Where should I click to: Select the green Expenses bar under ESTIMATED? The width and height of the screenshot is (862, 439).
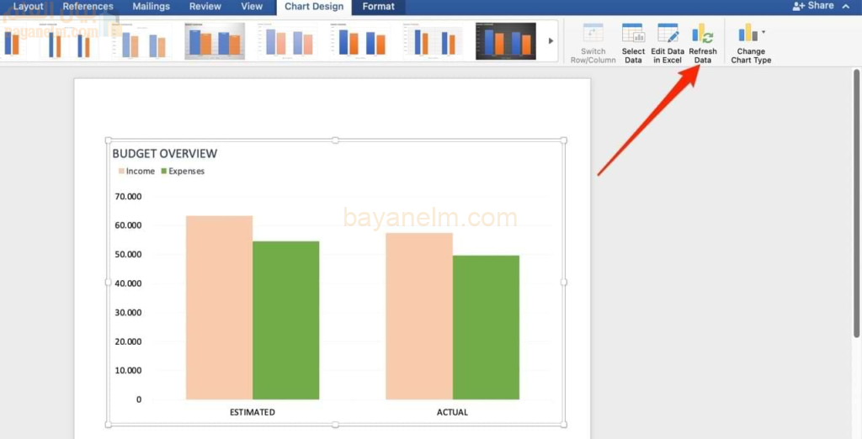tap(285, 320)
